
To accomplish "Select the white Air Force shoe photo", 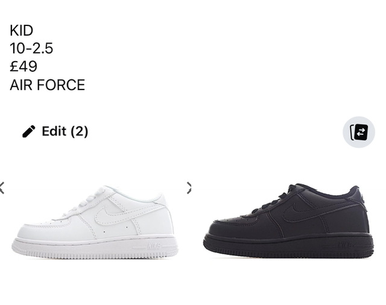I will [95, 222].
